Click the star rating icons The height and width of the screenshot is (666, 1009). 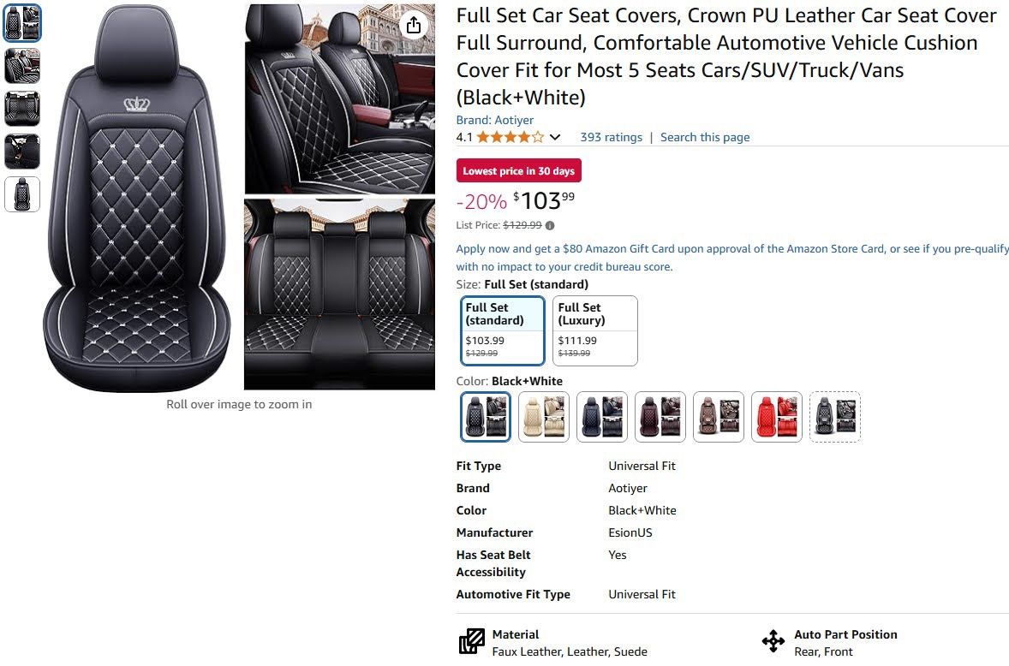pyautogui.click(x=510, y=137)
